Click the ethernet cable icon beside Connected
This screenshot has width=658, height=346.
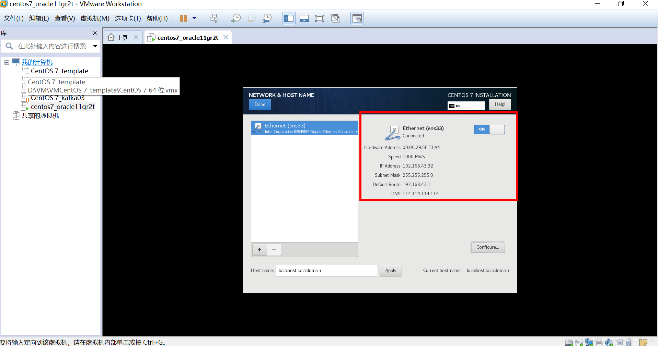(393, 133)
